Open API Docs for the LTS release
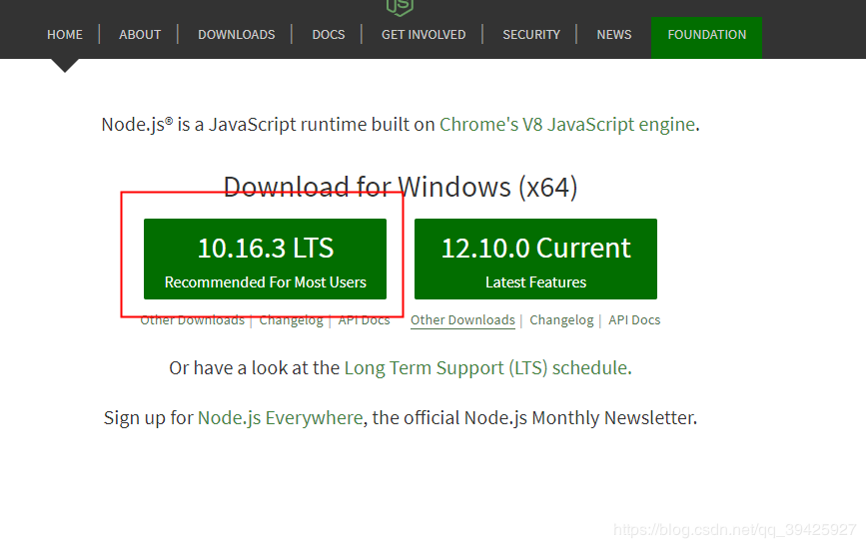The width and height of the screenshot is (866, 548). tap(364, 320)
